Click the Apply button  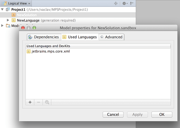point(137,114)
